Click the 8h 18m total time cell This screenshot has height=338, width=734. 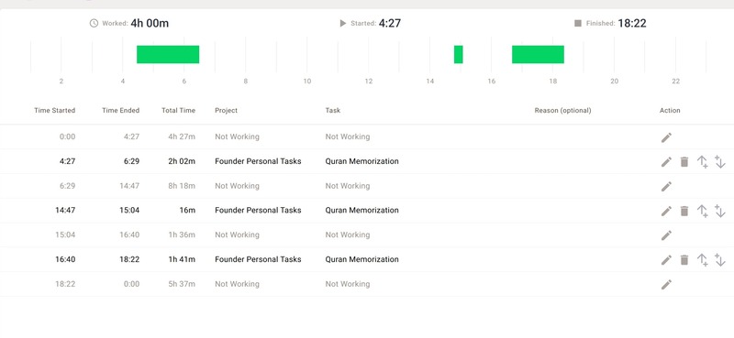(x=182, y=186)
